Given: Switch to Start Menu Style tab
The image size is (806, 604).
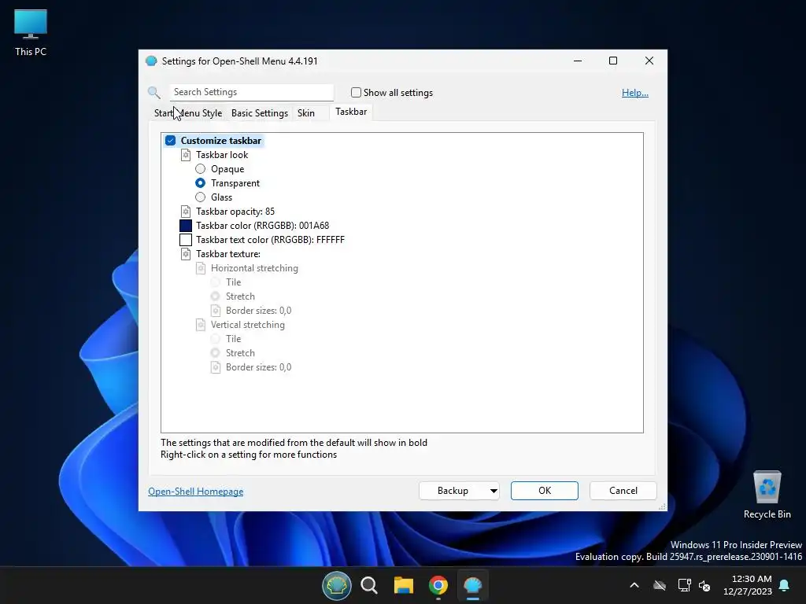Looking at the screenshot, I should tap(188, 113).
